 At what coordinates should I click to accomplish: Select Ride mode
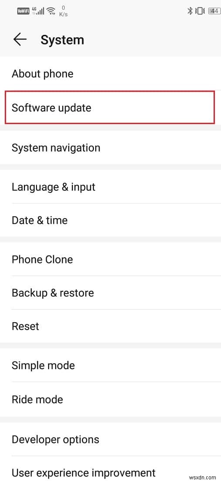(110, 399)
